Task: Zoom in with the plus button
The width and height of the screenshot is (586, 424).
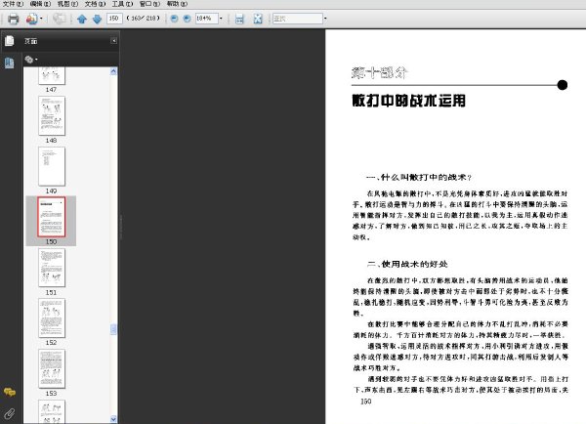Action: (187, 19)
